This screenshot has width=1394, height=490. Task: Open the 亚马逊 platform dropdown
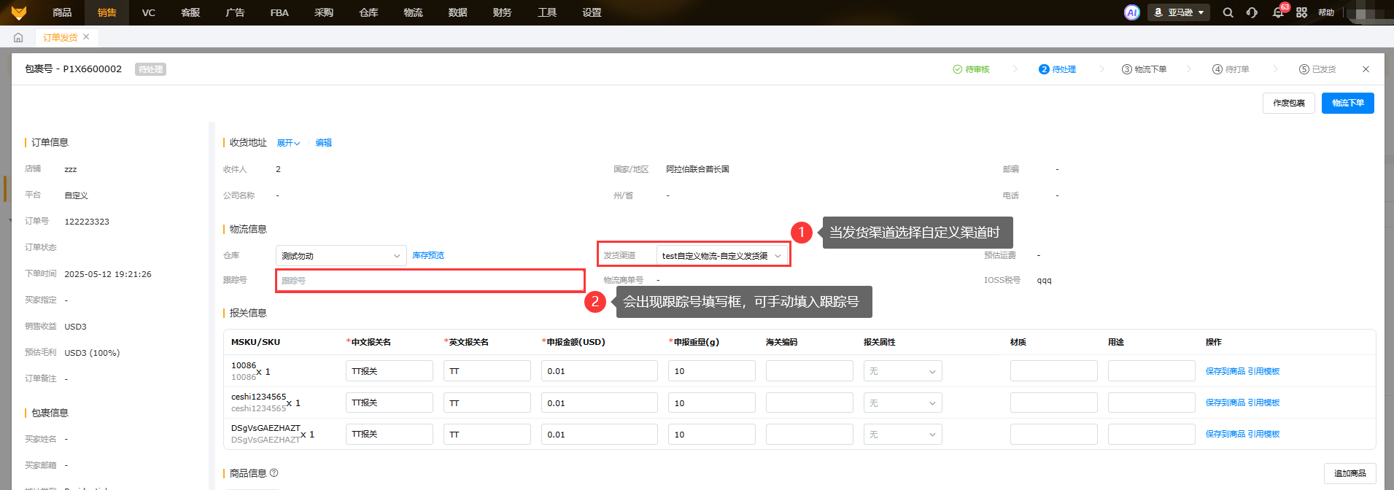click(1179, 12)
